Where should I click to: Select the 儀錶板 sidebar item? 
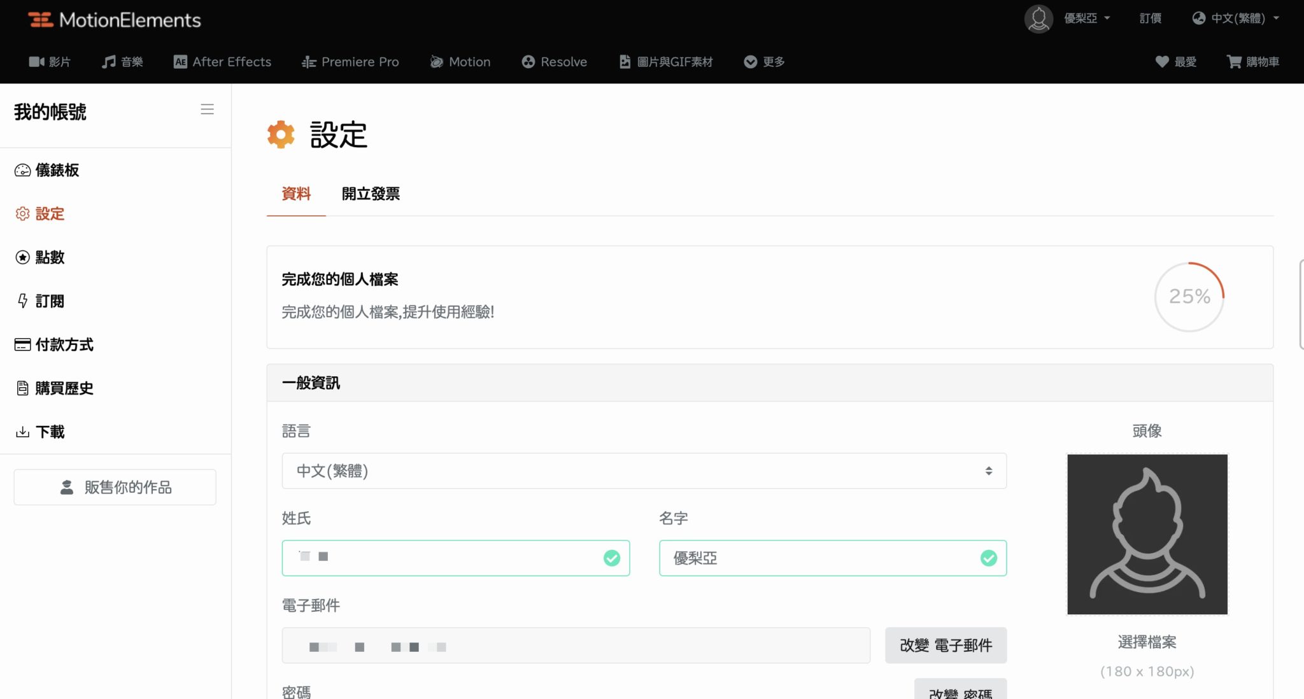tap(57, 170)
